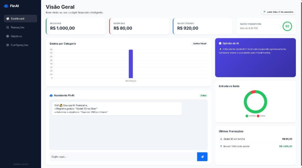The height and width of the screenshot is (168, 302).
Task: Click the red Saída legend swatch
Action: 258,116
